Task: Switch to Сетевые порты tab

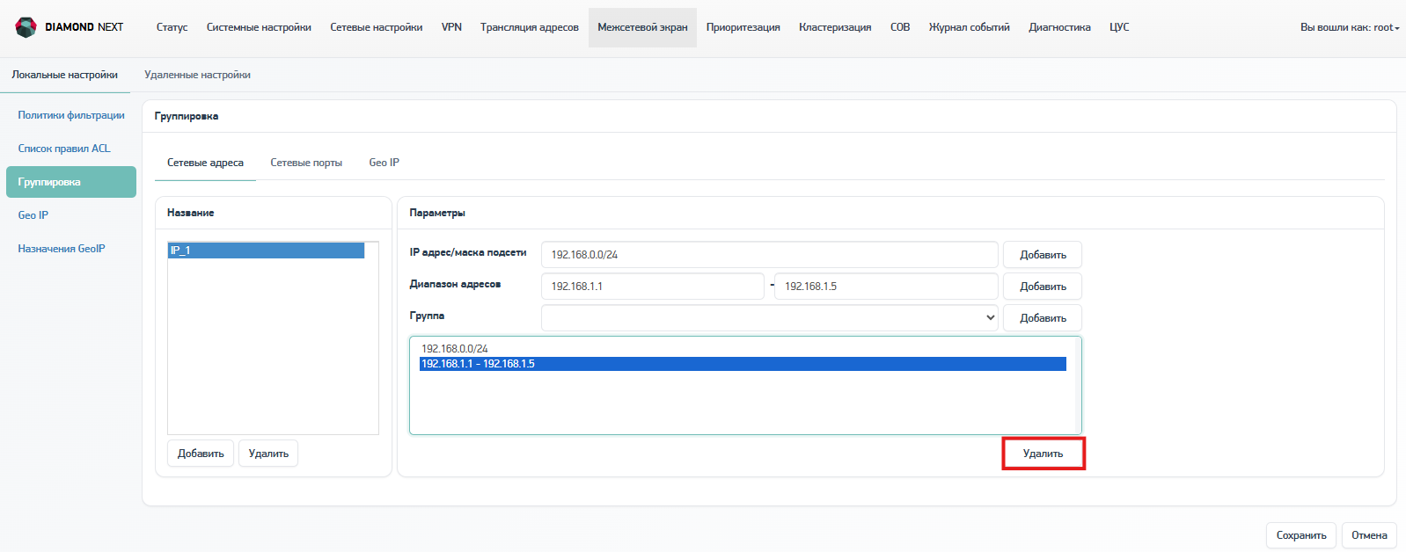Action: point(306,163)
